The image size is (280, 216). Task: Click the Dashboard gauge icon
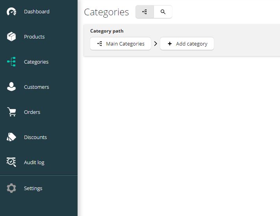coord(11,11)
